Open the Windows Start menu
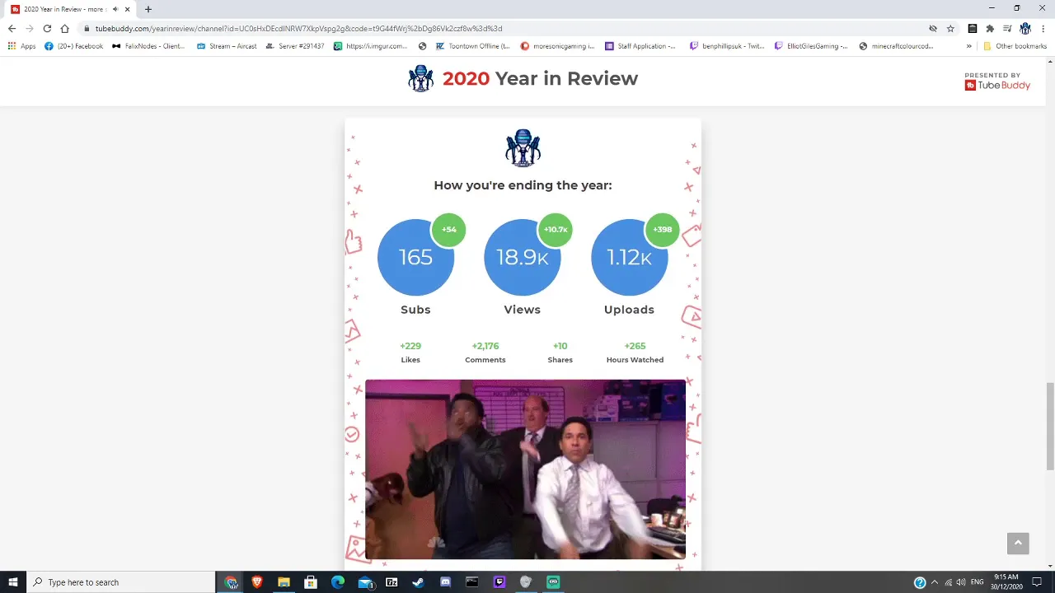 point(13,582)
